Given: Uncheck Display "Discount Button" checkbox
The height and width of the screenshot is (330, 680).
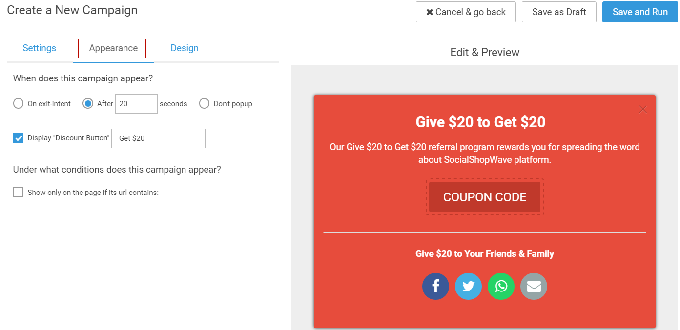Looking at the screenshot, I should [19, 138].
